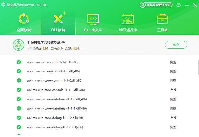Screen dimensions: 199x137
Task: Minimize the window
Action: point(187,5)
